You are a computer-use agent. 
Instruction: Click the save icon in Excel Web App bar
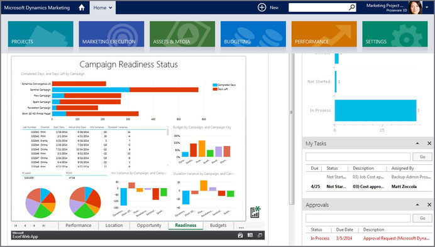click(x=240, y=235)
